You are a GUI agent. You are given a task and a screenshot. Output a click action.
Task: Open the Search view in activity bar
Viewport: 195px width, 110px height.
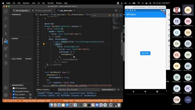point(6,19)
